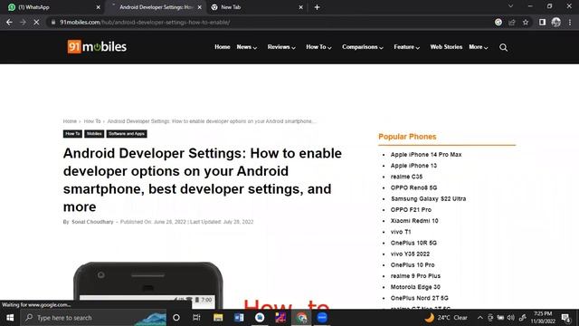The height and width of the screenshot is (326, 579).
Task: Open Chrome side panel icon
Action: (x=542, y=22)
